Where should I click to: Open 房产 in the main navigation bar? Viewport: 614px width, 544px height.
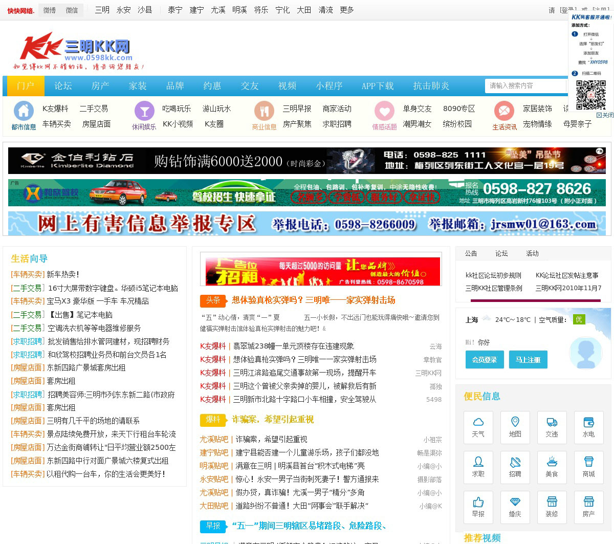[100, 86]
